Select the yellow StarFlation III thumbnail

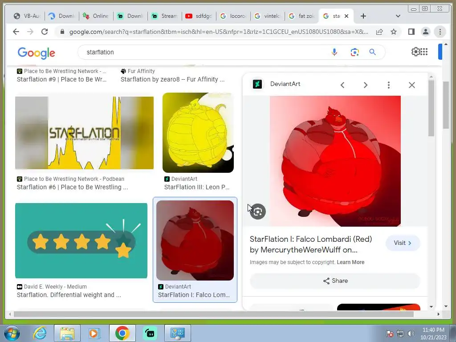click(x=198, y=133)
